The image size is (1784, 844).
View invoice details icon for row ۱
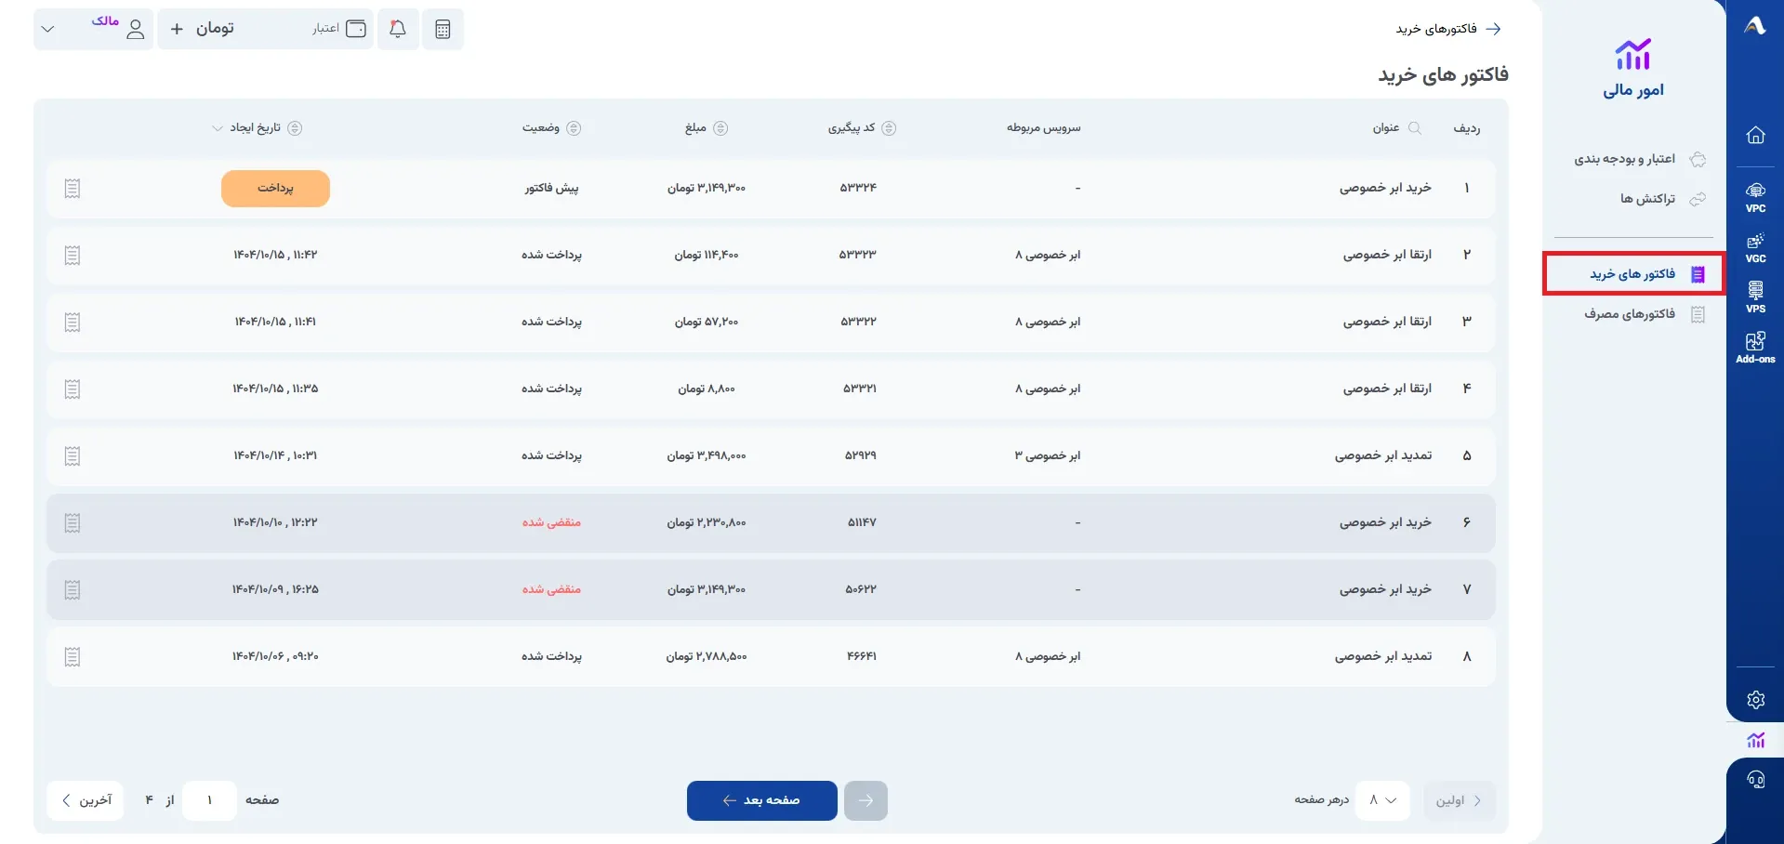pos(73,189)
